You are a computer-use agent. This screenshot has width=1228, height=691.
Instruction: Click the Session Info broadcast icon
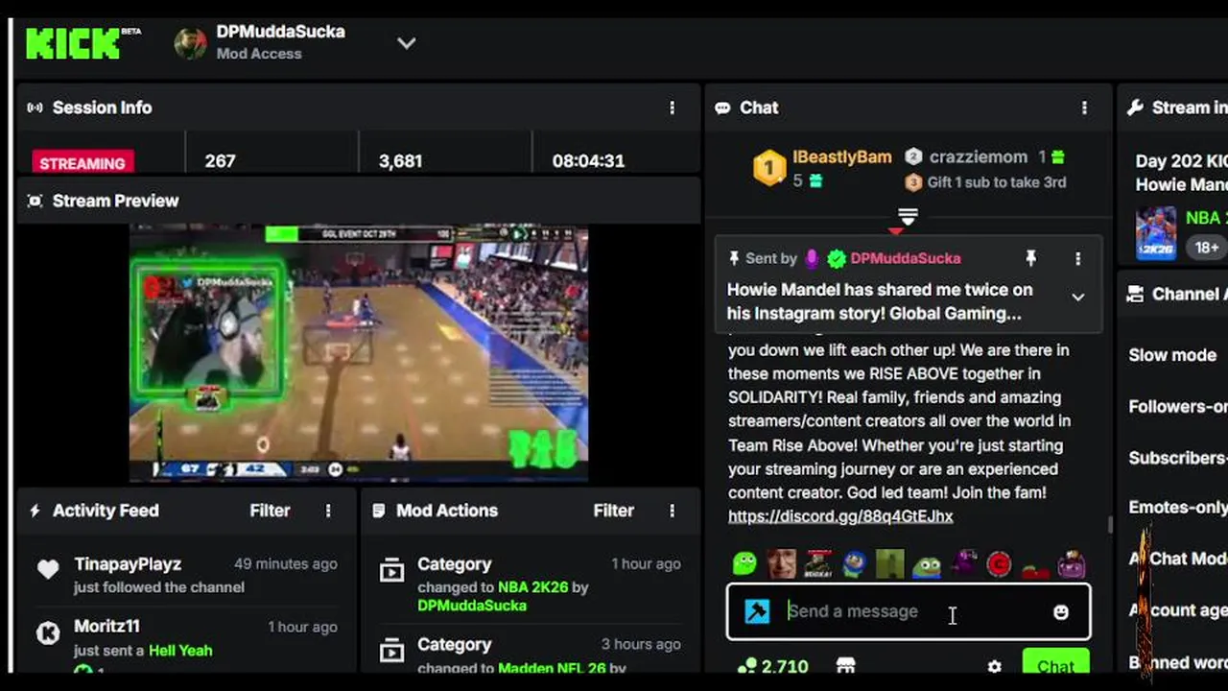[x=35, y=107]
